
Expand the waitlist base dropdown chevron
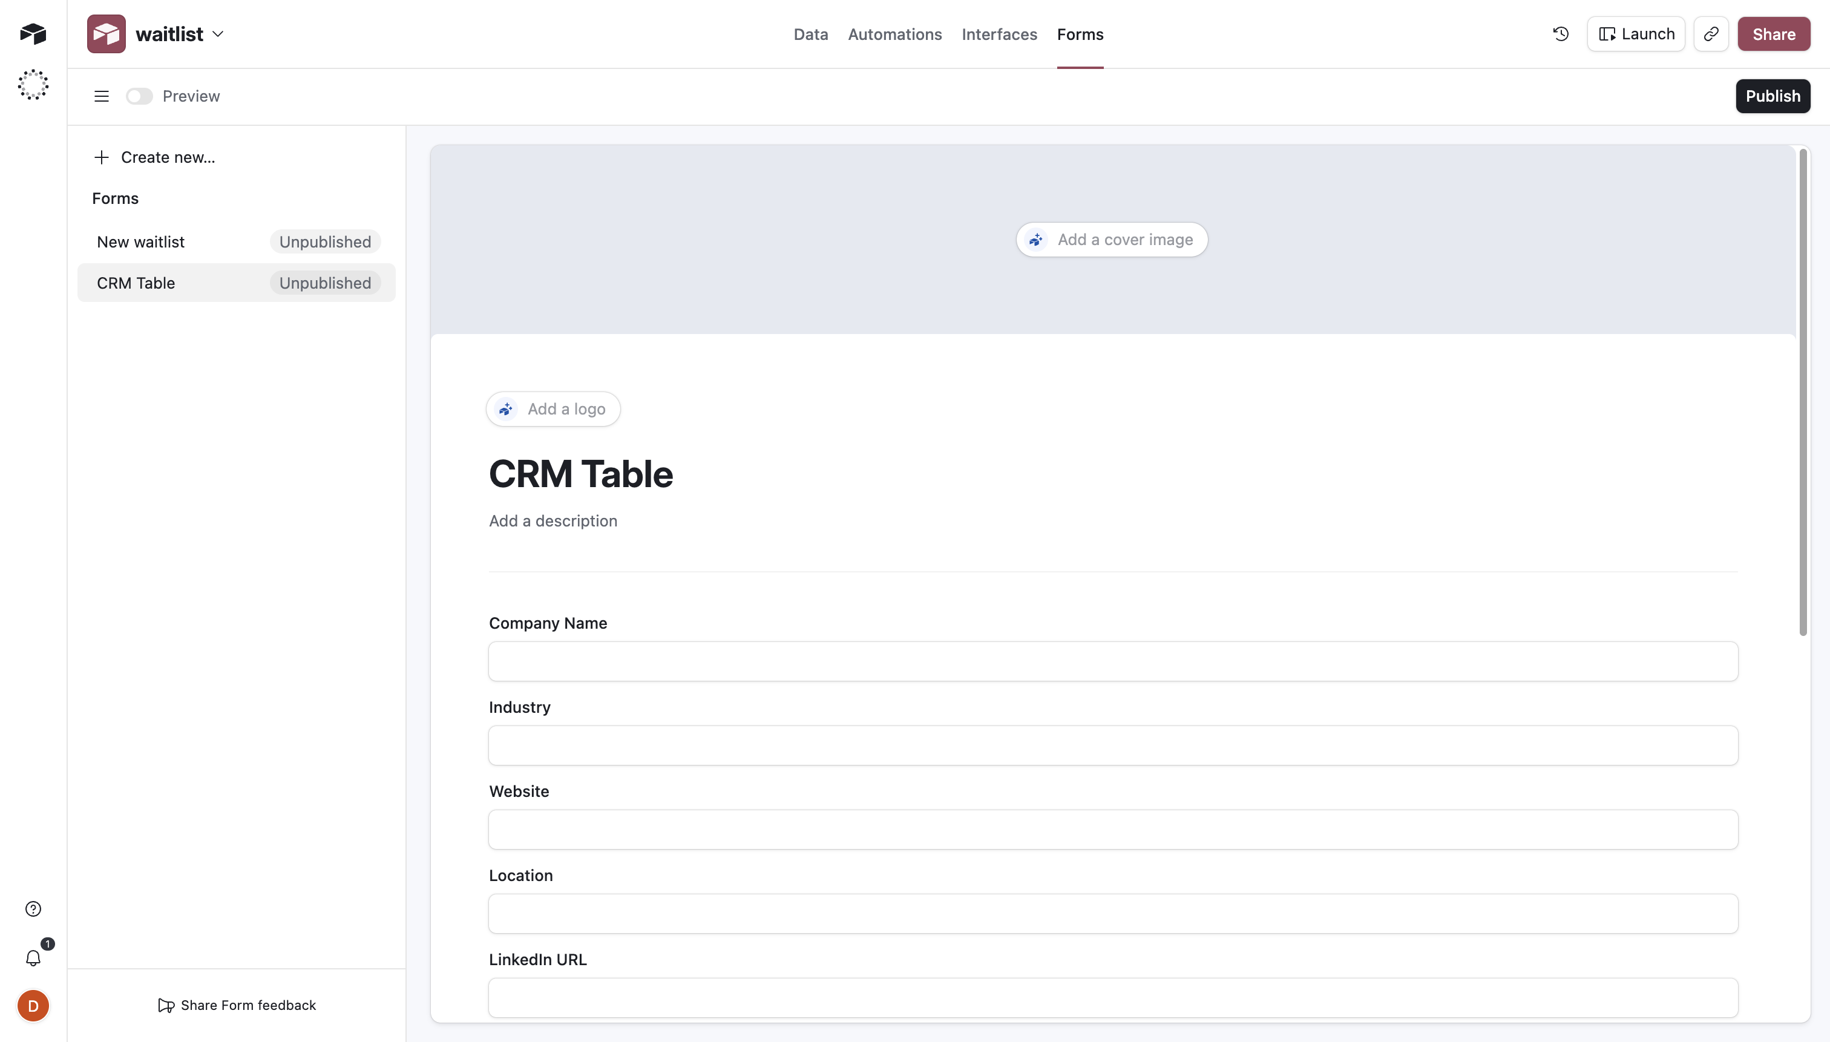[x=219, y=34]
